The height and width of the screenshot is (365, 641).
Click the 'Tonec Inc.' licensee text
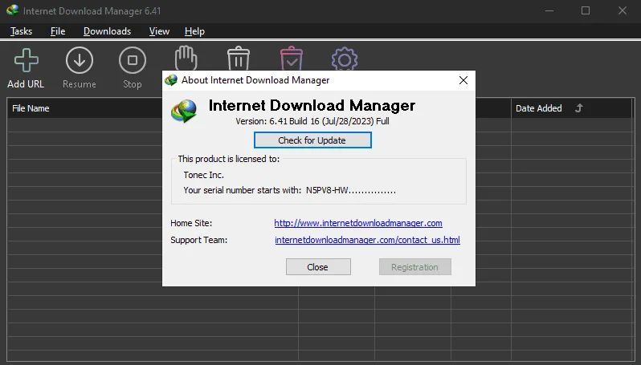[x=203, y=175]
